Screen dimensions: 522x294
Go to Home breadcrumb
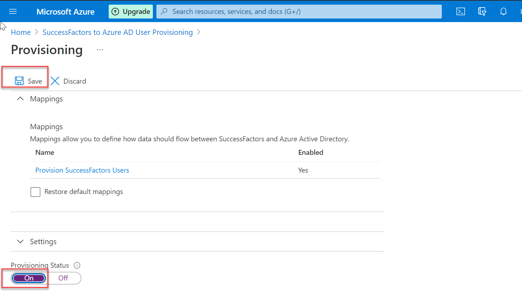(x=20, y=32)
